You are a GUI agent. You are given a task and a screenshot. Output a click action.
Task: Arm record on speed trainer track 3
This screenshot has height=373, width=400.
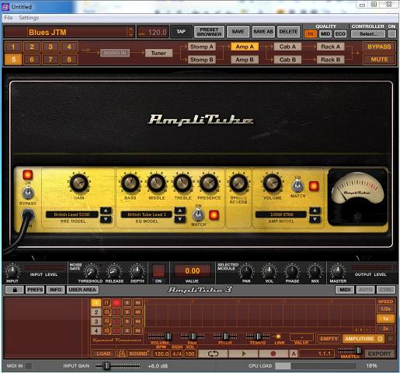117,322
